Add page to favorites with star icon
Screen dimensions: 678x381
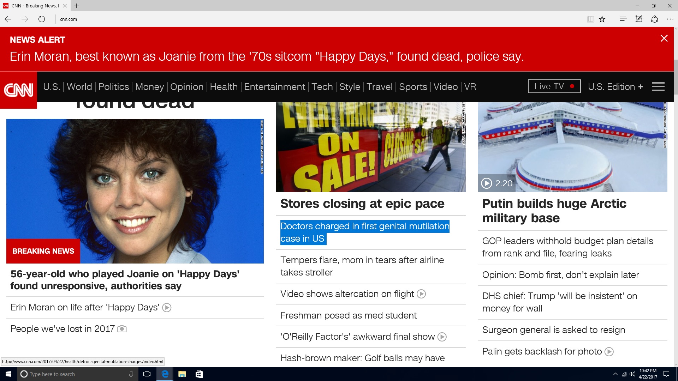[x=602, y=19]
